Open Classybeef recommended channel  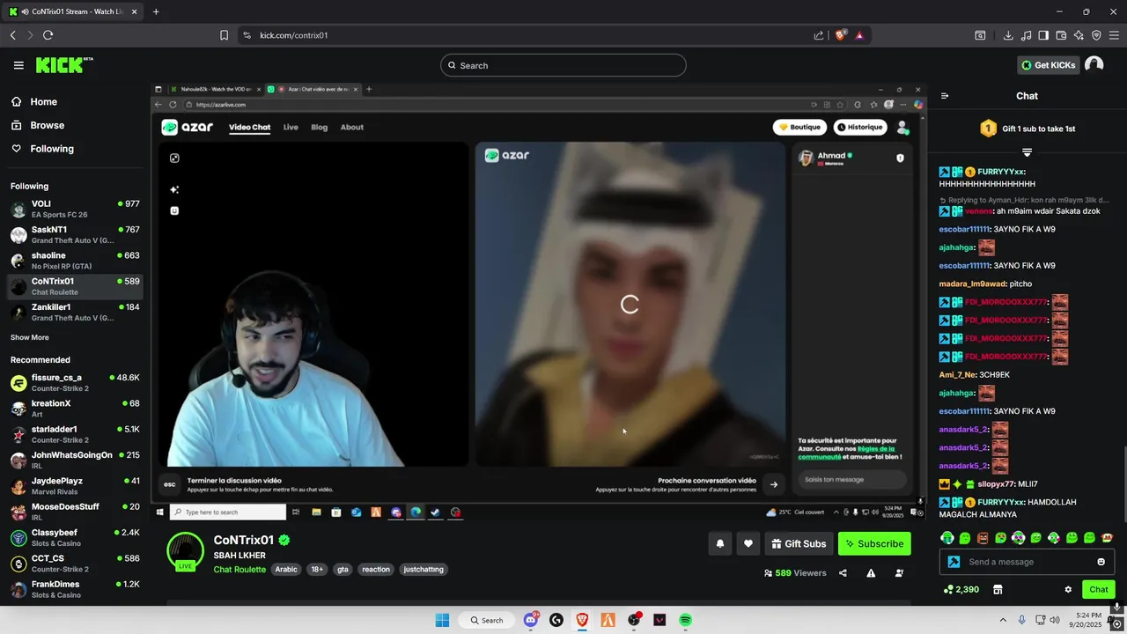click(74, 538)
